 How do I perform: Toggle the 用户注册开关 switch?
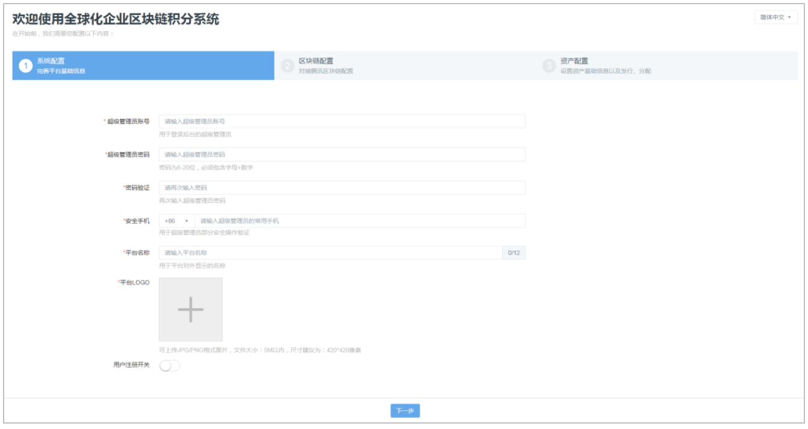169,365
